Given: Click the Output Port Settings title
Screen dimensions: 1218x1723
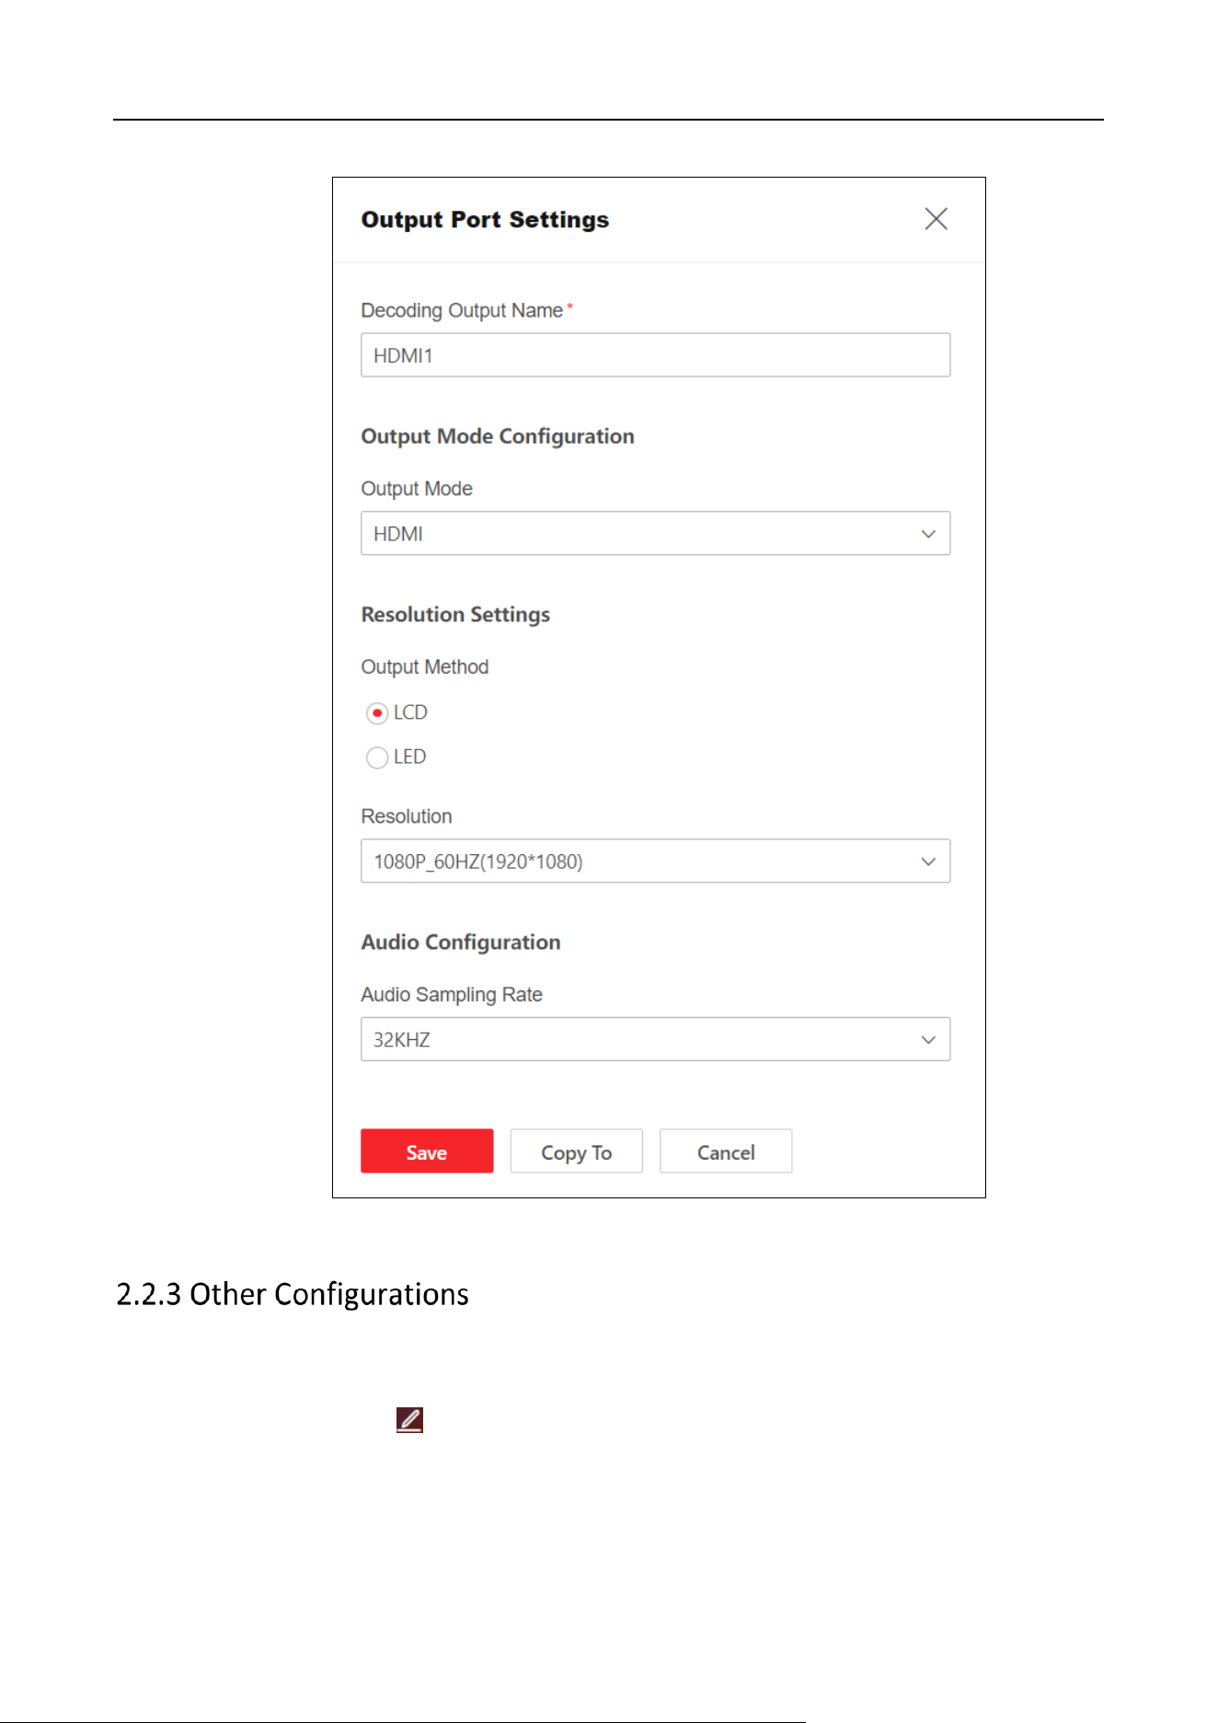Looking at the screenshot, I should coord(485,220).
